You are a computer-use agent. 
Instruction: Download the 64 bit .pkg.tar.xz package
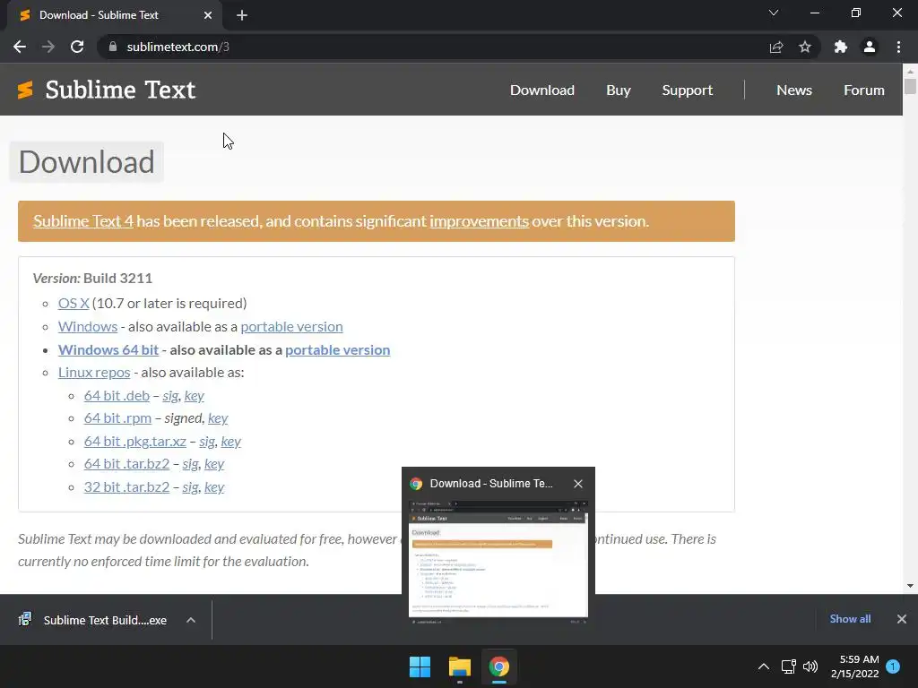pyautogui.click(x=135, y=442)
